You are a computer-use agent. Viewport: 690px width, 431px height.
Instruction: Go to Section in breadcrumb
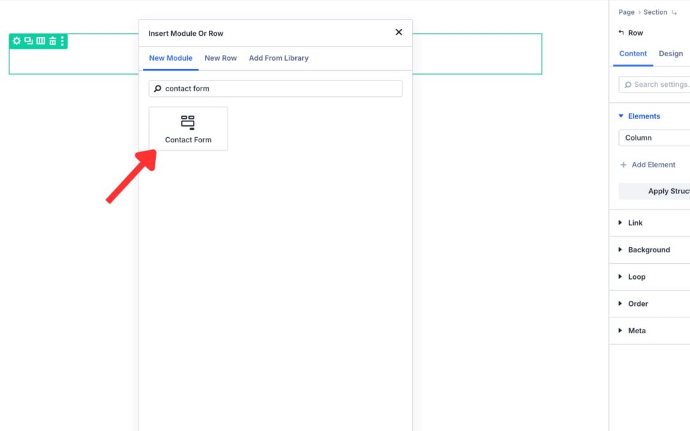(655, 12)
